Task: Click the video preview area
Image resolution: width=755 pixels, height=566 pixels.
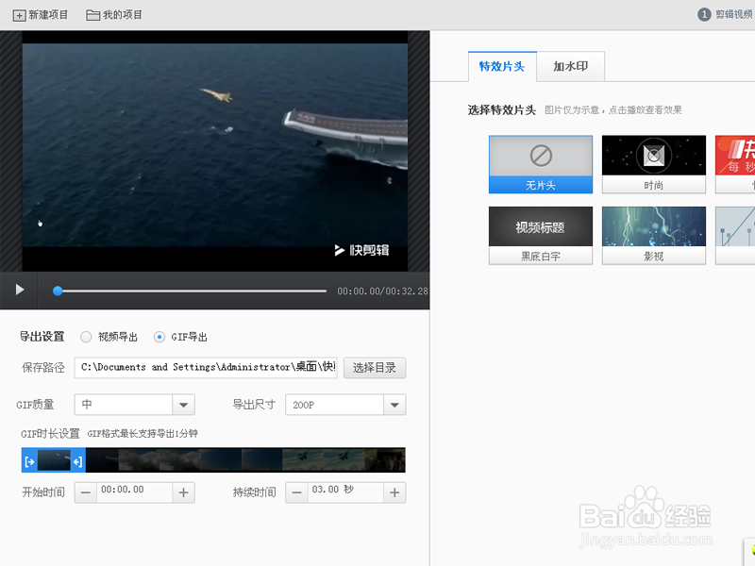Action: click(x=215, y=151)
